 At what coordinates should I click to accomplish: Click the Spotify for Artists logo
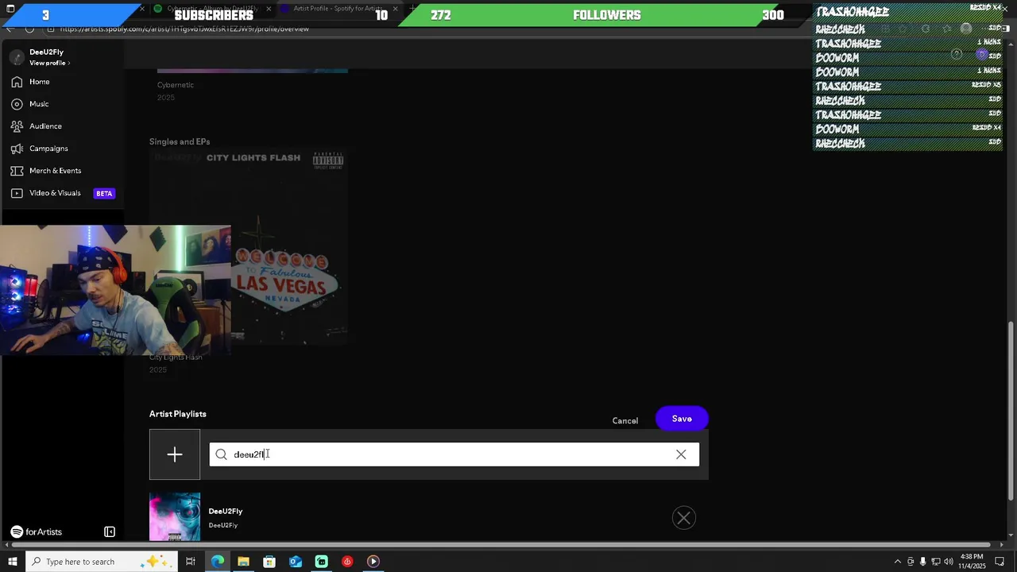pos(36,532)
